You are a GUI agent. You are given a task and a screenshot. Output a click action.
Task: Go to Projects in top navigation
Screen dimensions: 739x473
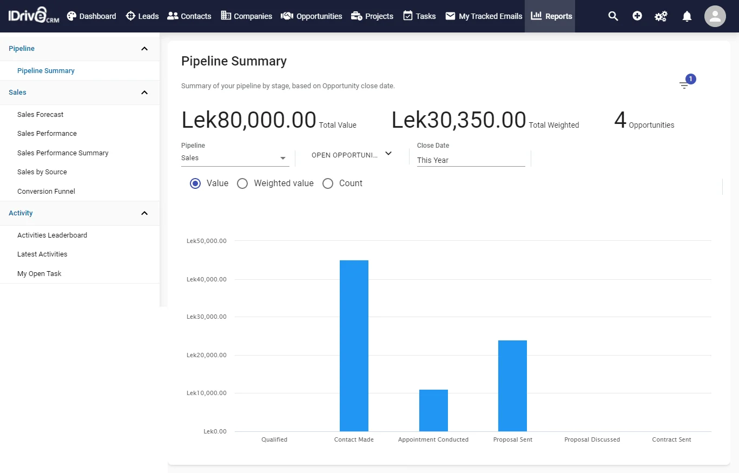tap(372, 16)
